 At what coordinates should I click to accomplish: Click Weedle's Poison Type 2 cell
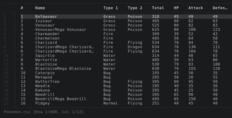pos(135,86)
